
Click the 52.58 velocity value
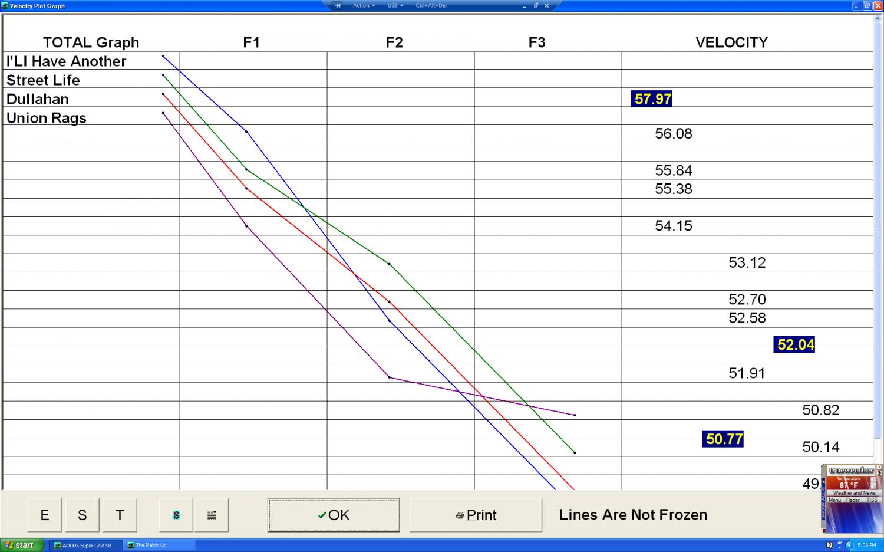click(x=747, y=318)
